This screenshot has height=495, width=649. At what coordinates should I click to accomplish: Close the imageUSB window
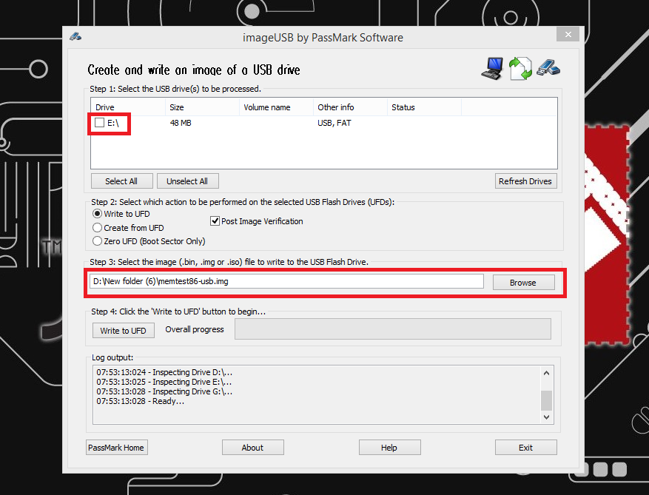point(568,34)
